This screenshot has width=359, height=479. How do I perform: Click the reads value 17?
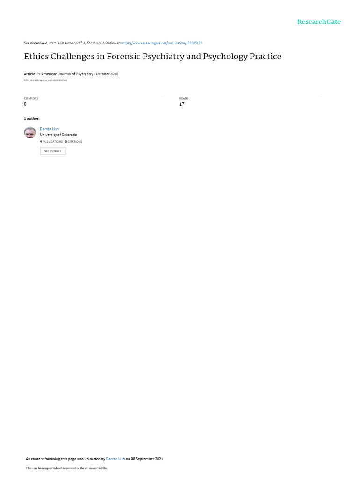click(182, 104)
